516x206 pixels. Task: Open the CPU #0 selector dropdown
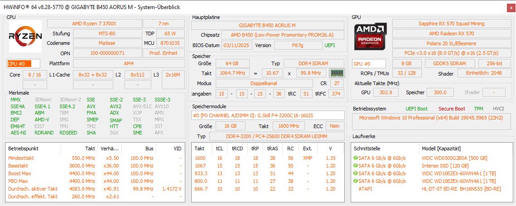pyautogui.click(x=24, y=63)
